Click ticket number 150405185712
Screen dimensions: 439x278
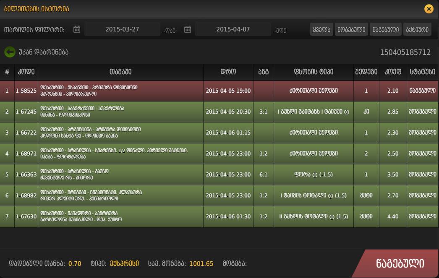pyautogui.click(x=405, y=52)
